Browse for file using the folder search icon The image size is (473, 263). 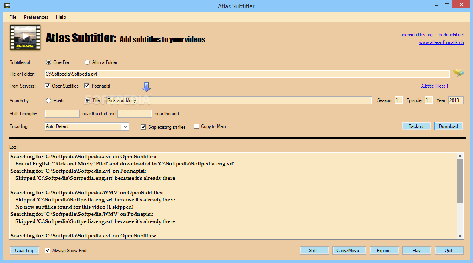tap(458, 73)
